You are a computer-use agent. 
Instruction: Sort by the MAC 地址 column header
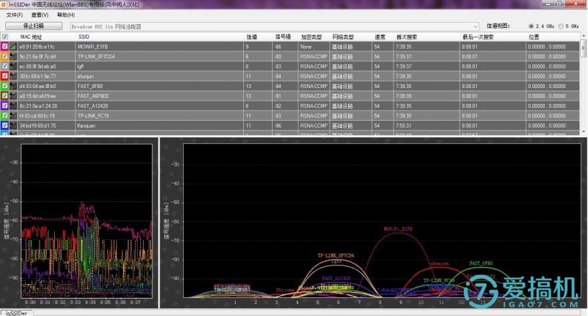[31, 37]
